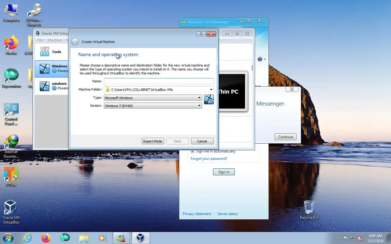Click the Messenger help icon with dropdown arrow
The width and height of the screenshot is (391, 244).
(261, 59)
